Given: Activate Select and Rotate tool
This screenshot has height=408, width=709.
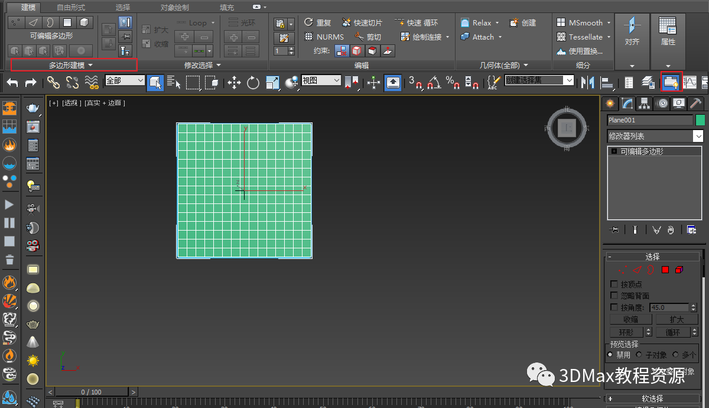Looking at the screenshot, I should coord(253,83).
